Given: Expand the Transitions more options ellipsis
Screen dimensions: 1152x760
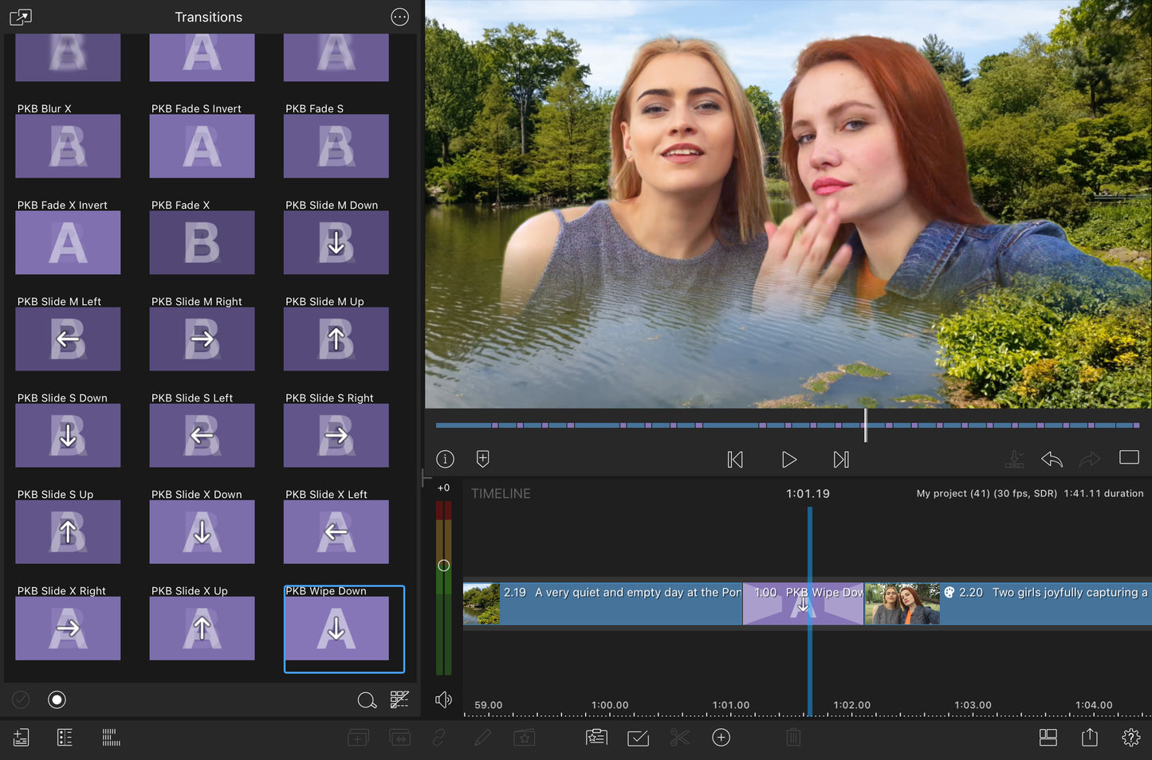Looking at the screenshot, I should coord(399,17).
